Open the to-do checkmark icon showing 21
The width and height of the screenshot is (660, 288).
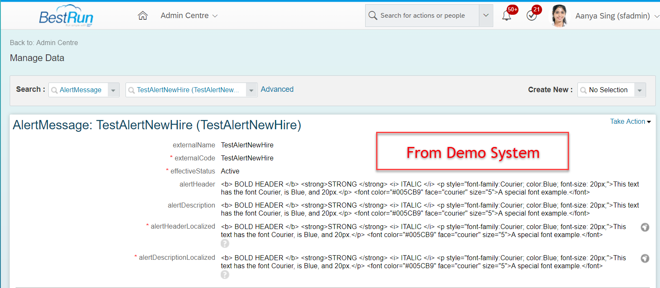tap(532, 16)
